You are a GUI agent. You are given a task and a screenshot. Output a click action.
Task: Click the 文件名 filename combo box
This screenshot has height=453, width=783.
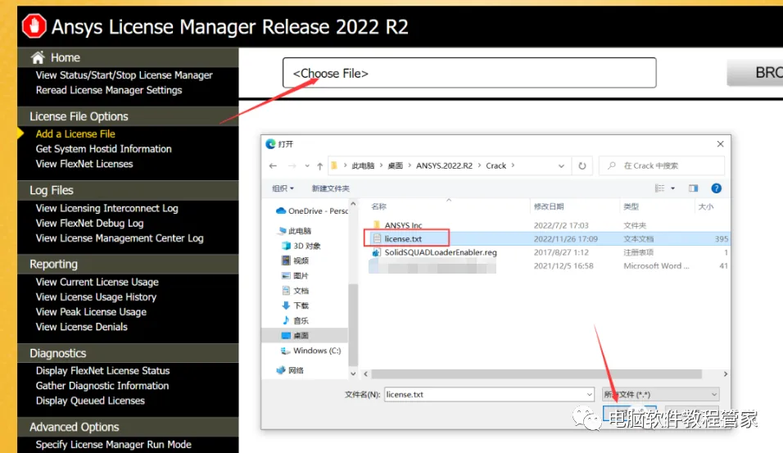click(489, 395)
